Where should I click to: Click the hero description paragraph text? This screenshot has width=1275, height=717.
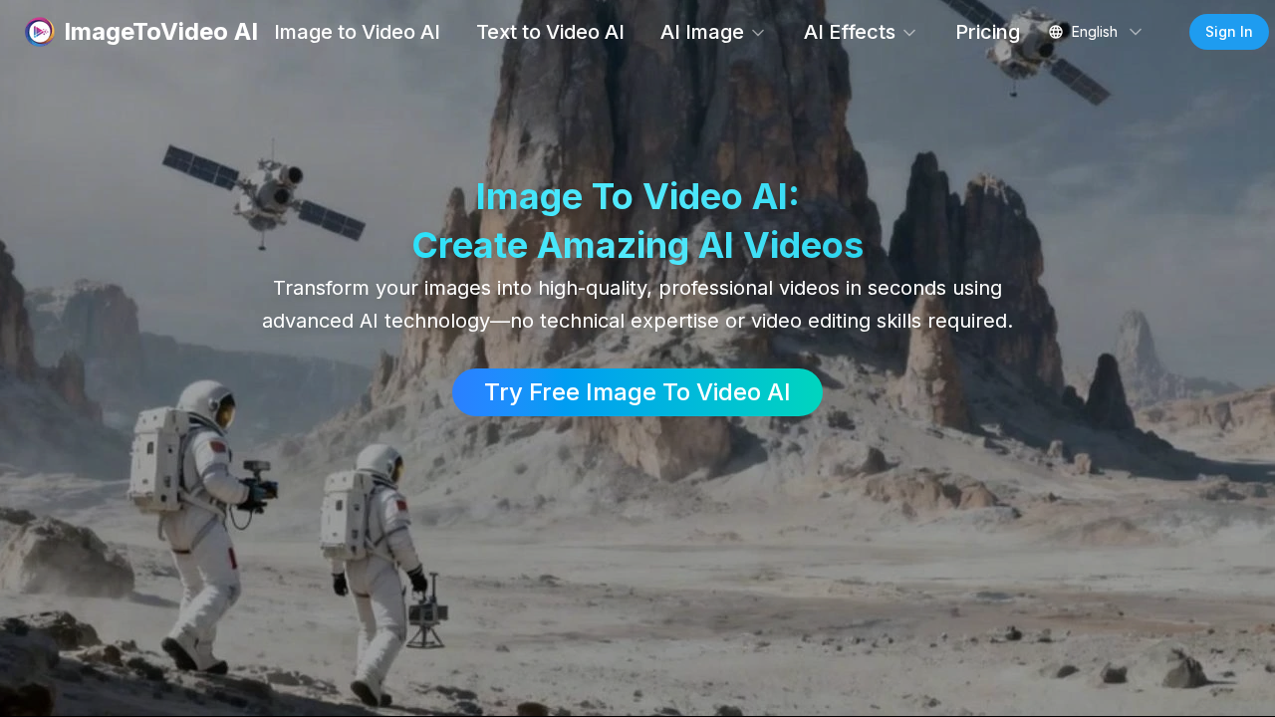pyautogui.click(x=637, y=304)
